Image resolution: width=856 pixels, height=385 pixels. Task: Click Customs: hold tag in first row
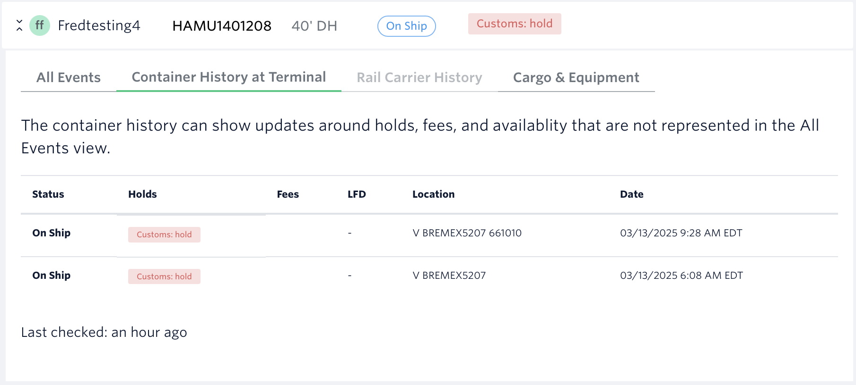tap(164, 234)
